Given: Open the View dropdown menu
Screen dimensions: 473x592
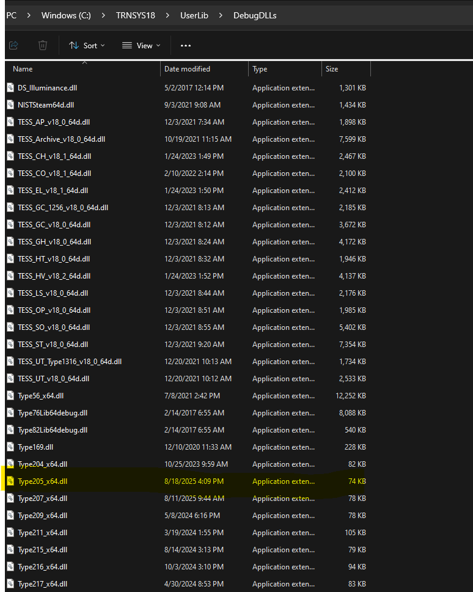Looking at the screenshot, I should tap(141, 45).
